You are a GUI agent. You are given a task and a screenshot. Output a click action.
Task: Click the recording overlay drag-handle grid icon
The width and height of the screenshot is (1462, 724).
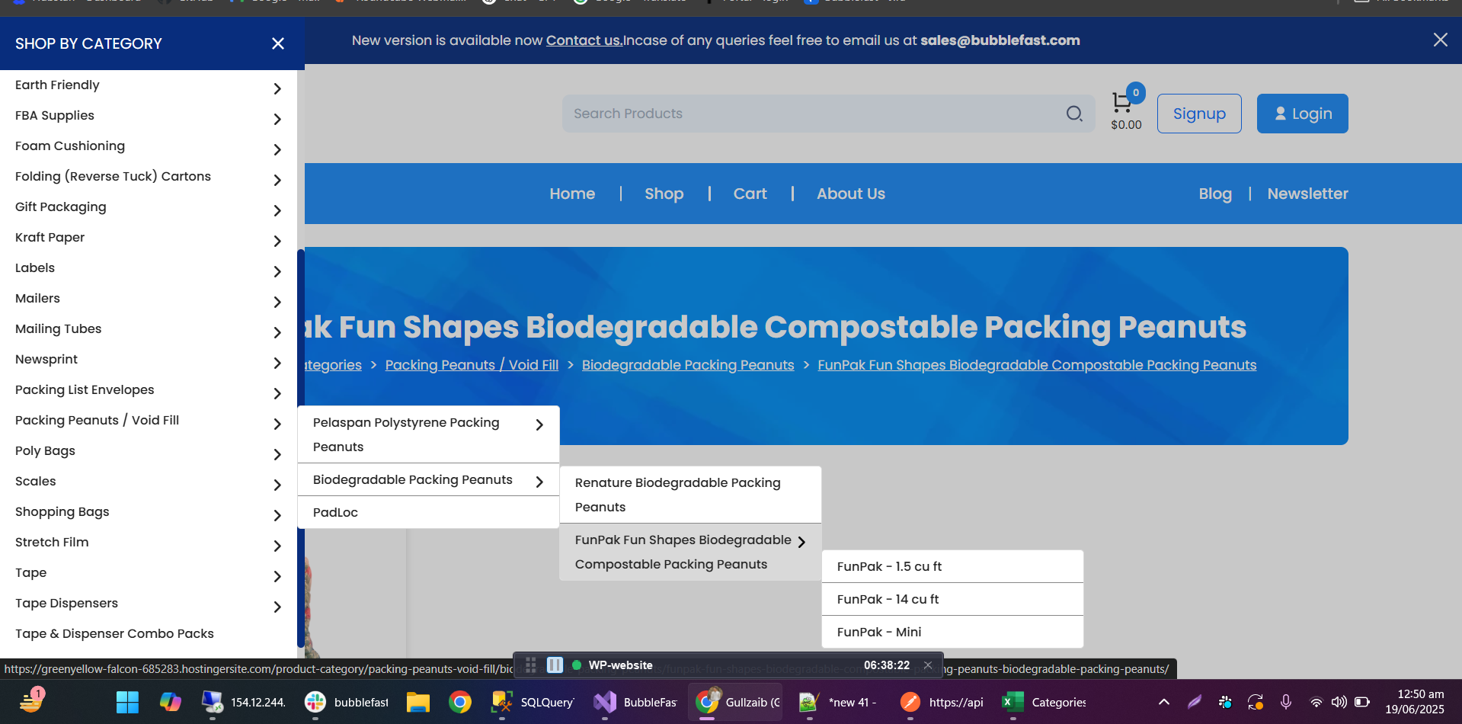[x=531, y=665]
